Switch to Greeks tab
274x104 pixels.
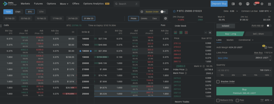(144, 18)
